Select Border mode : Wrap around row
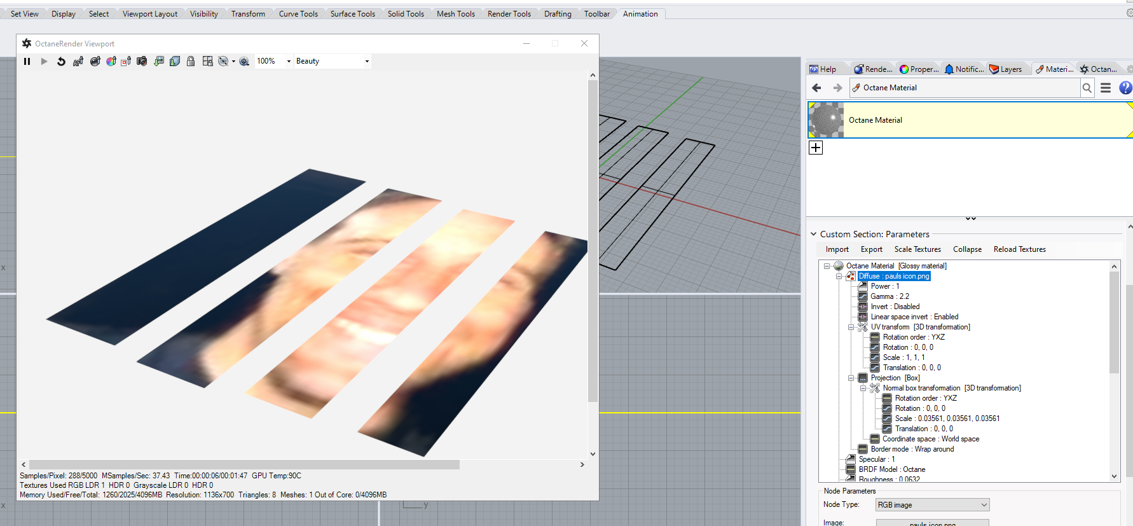 [x=912, y=449]
